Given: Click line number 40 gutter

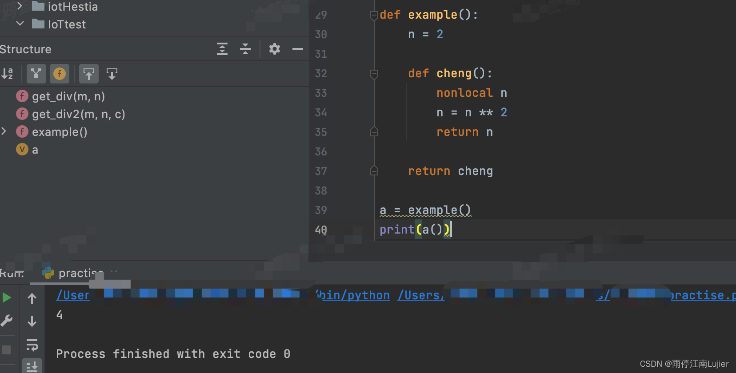Looking at the screenshot, I should [321, 230].
